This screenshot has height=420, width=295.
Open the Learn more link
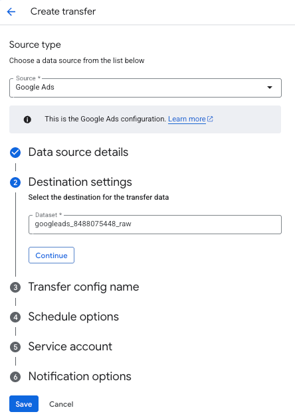pyautogui.click(x=187, y=119)
